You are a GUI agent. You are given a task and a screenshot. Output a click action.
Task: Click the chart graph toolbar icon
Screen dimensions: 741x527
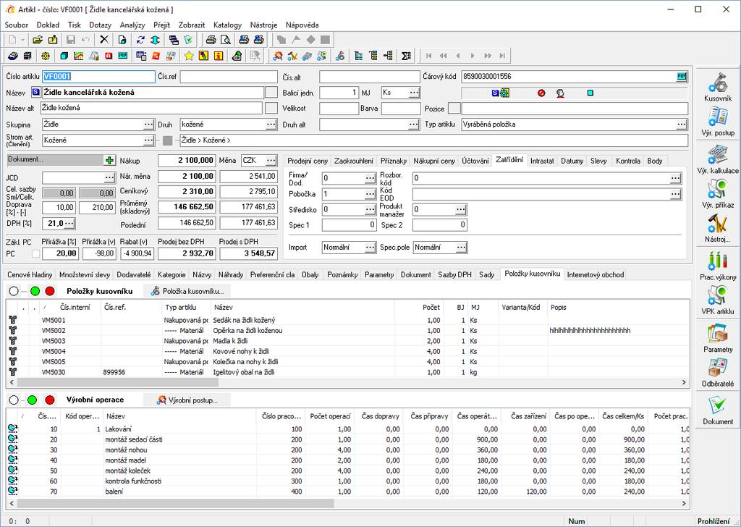coord(79,56)
